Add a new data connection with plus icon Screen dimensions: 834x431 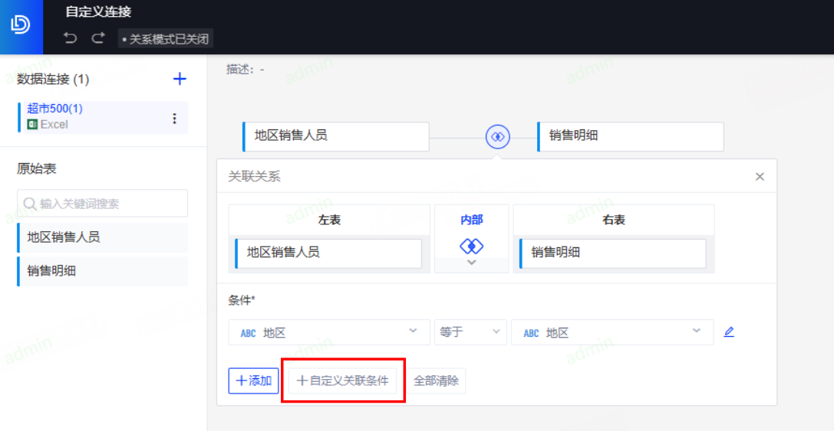click(180, 79)
